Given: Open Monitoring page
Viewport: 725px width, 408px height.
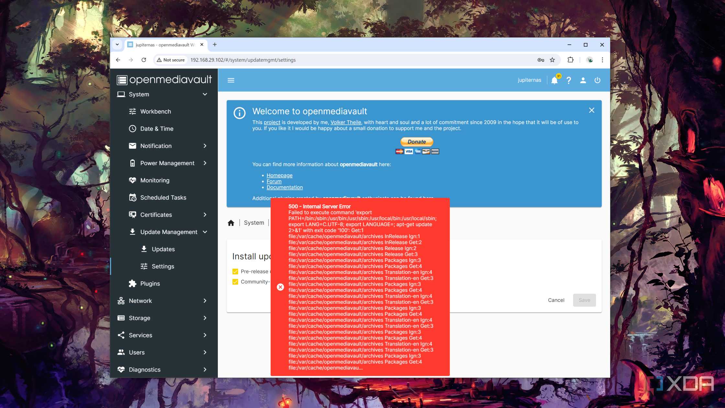Looking at the screenshot, I should coord(164,180).
